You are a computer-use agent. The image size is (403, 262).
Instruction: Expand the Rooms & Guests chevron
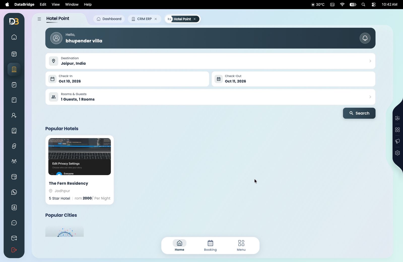[370, 97]
